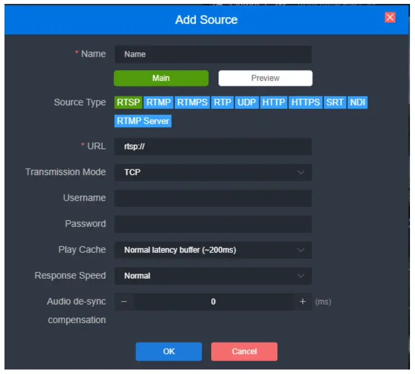
Task: Choose RTSP source type
Action: tap(128, 102)
